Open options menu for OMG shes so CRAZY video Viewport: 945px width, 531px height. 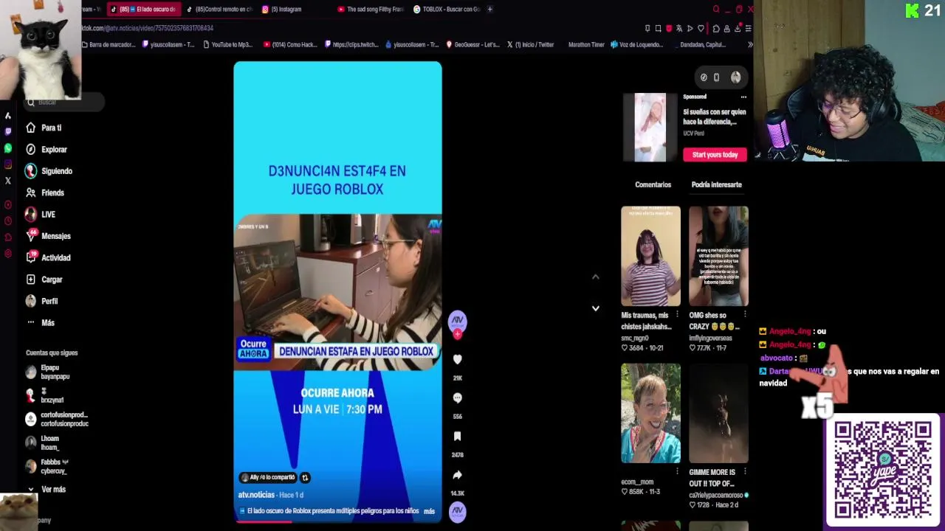click(x=745, y=315)
